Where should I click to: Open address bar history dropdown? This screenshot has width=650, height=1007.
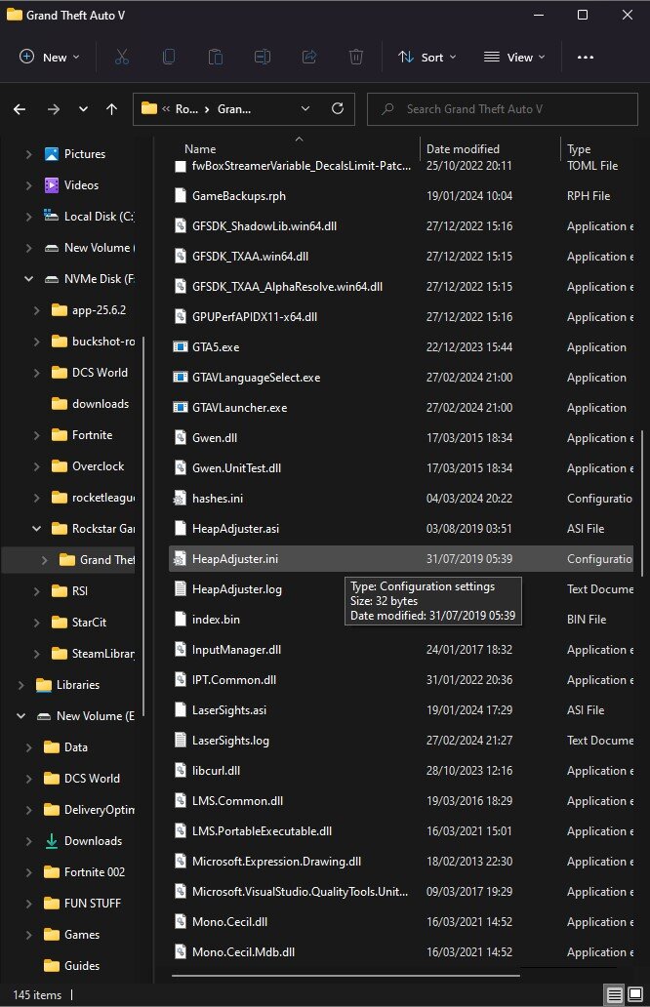305,108
